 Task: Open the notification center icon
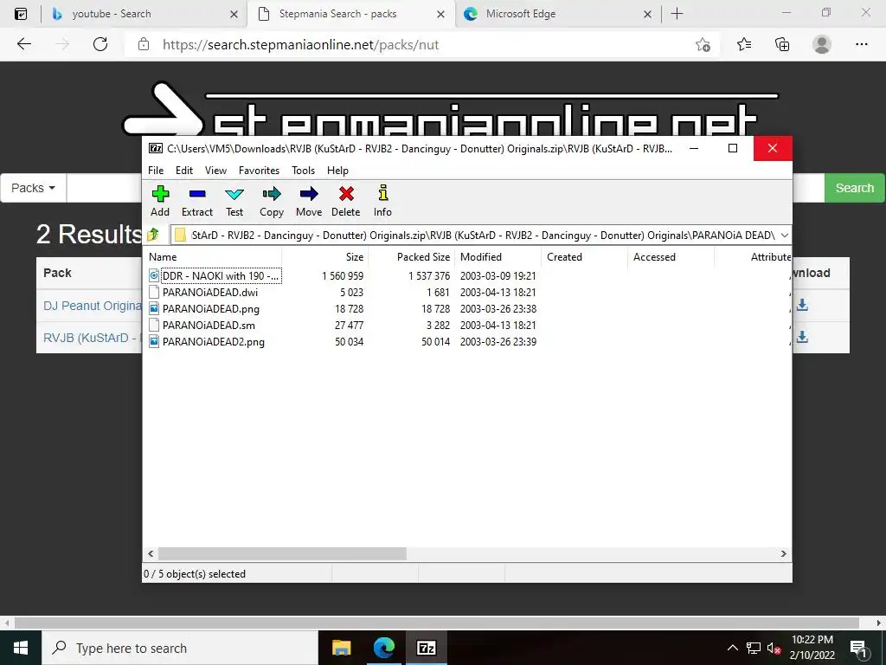858,649
